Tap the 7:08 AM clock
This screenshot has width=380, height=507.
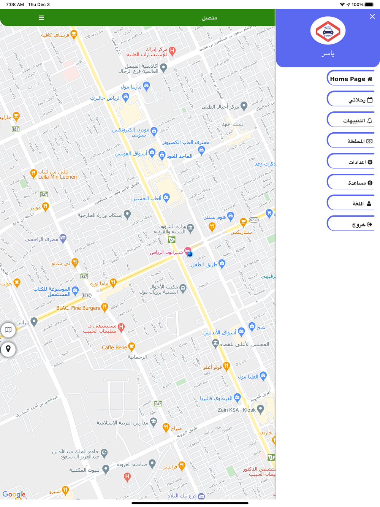15,5
